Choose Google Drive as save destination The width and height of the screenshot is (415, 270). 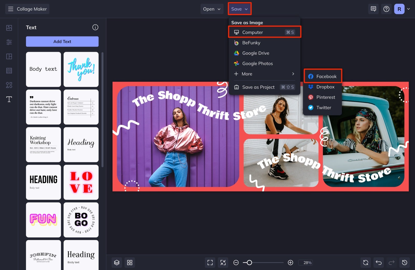pos(256,53)
